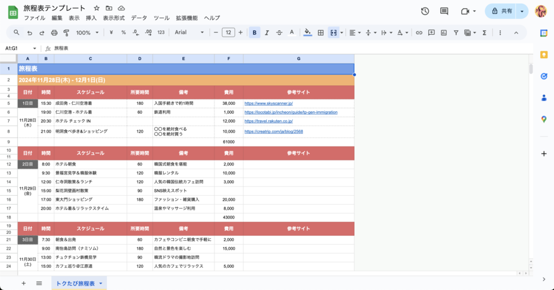The width and height of the screenshot is (554, 290).
Task: Open the 拡張機能 menu
Action: coord(187,18)
